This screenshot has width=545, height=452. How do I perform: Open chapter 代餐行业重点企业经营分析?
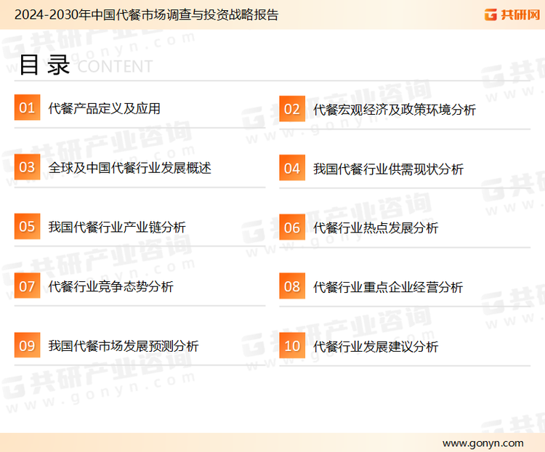tap(388, 287)
